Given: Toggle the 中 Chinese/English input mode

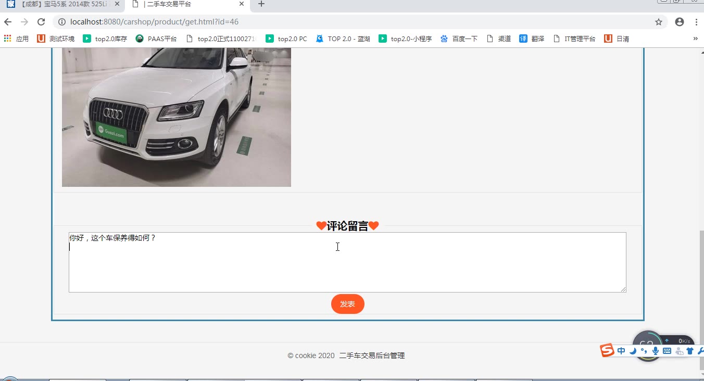Looking at the screenshot, I should point(621,351).
